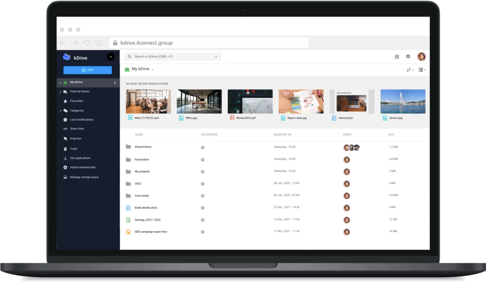Open the Case study folder
Image resolution: width=486 pixels, height=283 pixels.
click(x=142, y=196)
